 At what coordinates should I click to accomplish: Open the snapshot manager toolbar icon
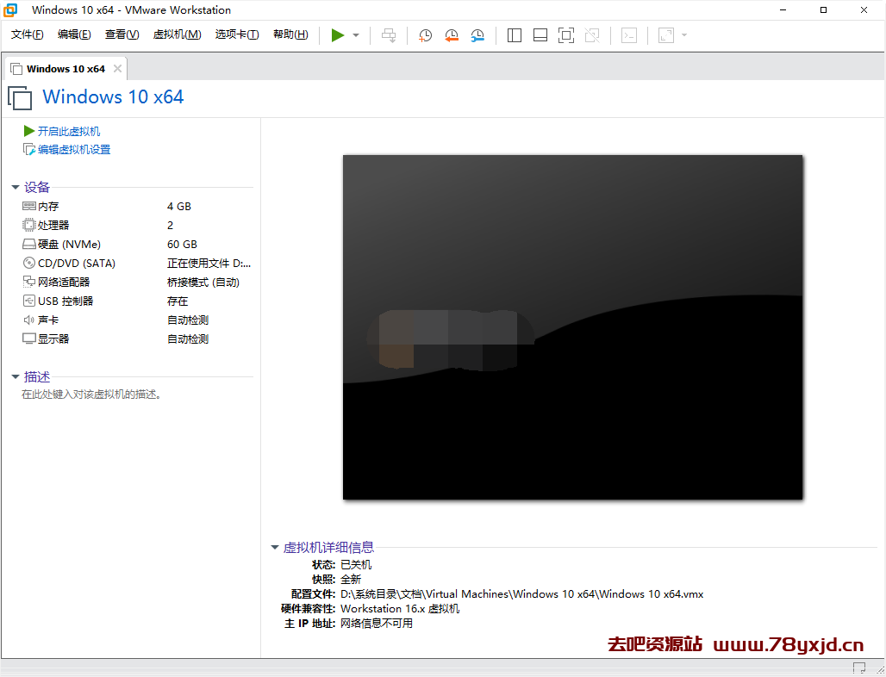[477, 35]
